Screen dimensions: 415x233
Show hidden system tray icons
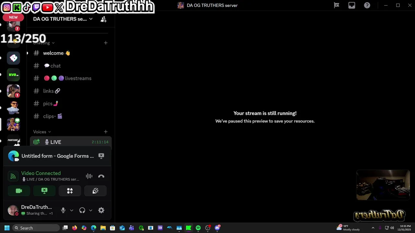pos(373,228)
